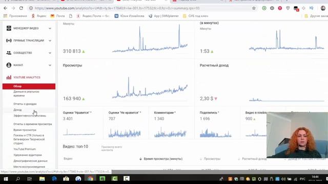328x184 pixels.
Task: Open Показы и CTR report
Action: [x=29, y=139]
